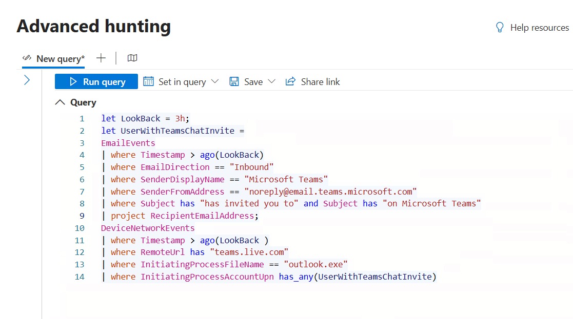This screenshot has height=319, width=573.
Task: Click SenderDisplayName on line 6
Action: (182, 179)
